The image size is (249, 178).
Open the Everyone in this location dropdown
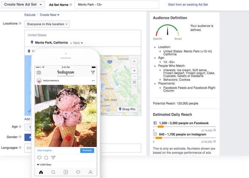[47, 24]
